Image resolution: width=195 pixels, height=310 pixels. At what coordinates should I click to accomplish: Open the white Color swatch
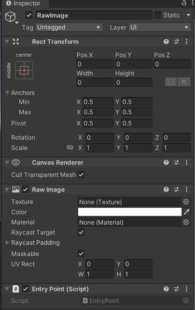(130, 212)
